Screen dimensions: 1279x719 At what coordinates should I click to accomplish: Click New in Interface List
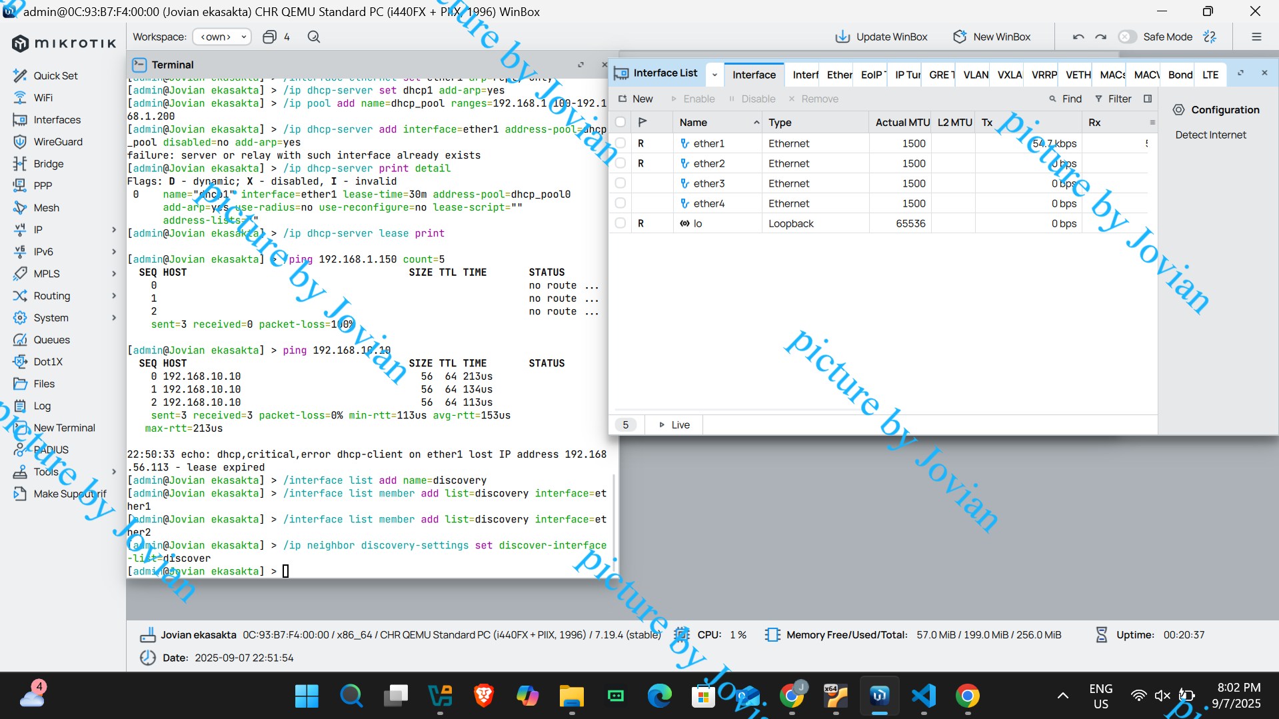(x=636, y=99)
